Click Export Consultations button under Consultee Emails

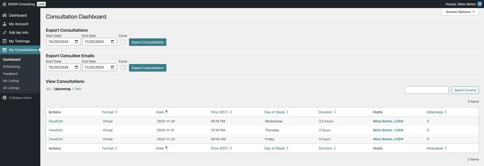[148, 68]
